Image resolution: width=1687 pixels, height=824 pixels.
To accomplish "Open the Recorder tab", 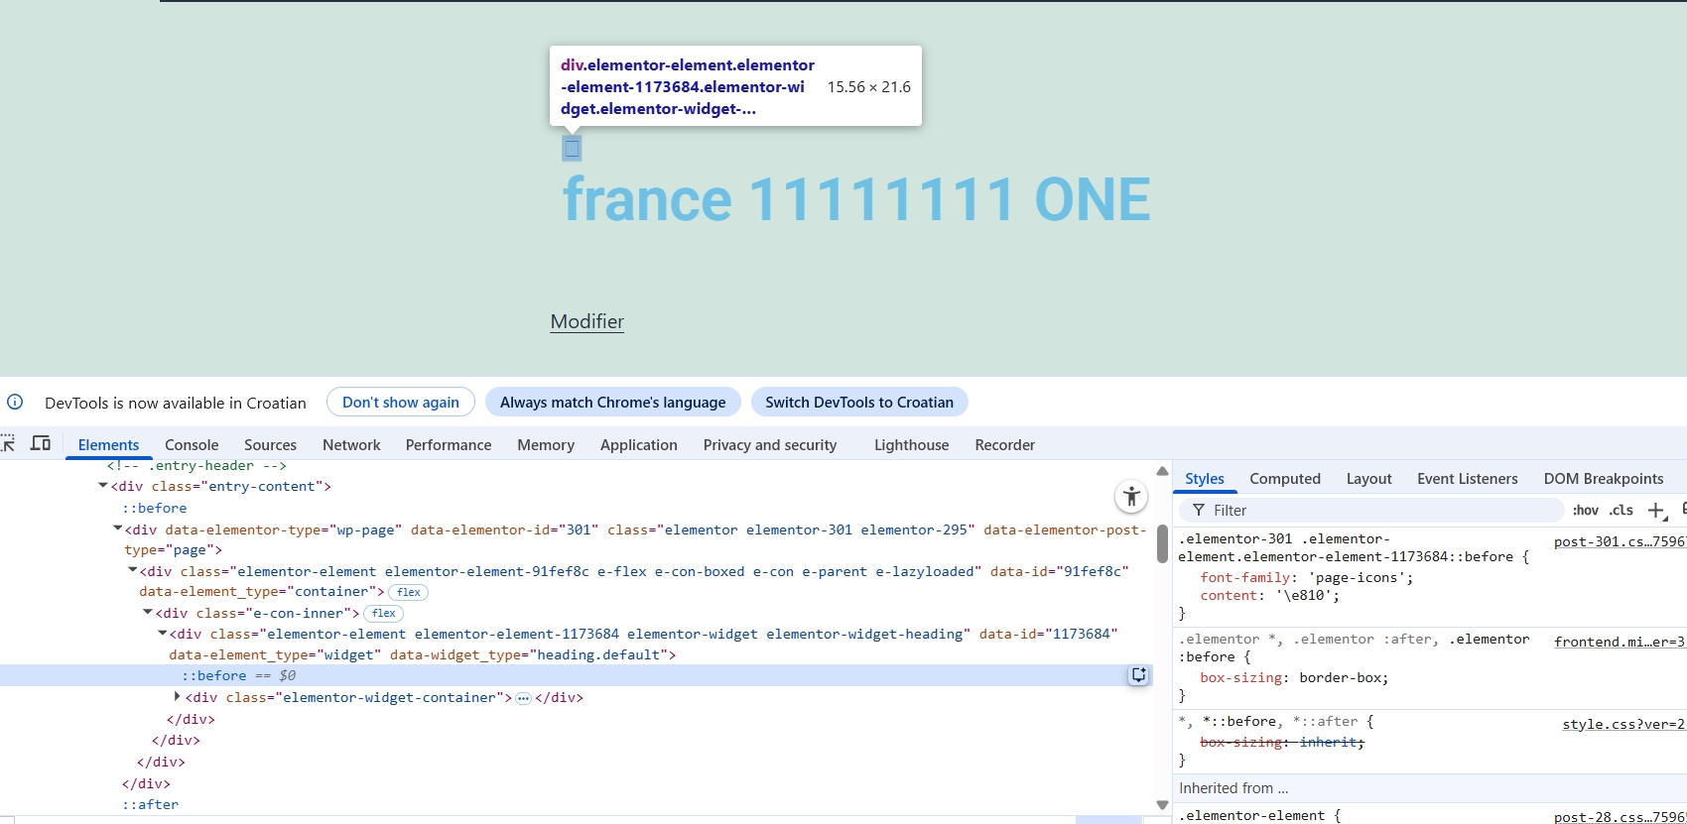I will click(x=1005, y=445).
